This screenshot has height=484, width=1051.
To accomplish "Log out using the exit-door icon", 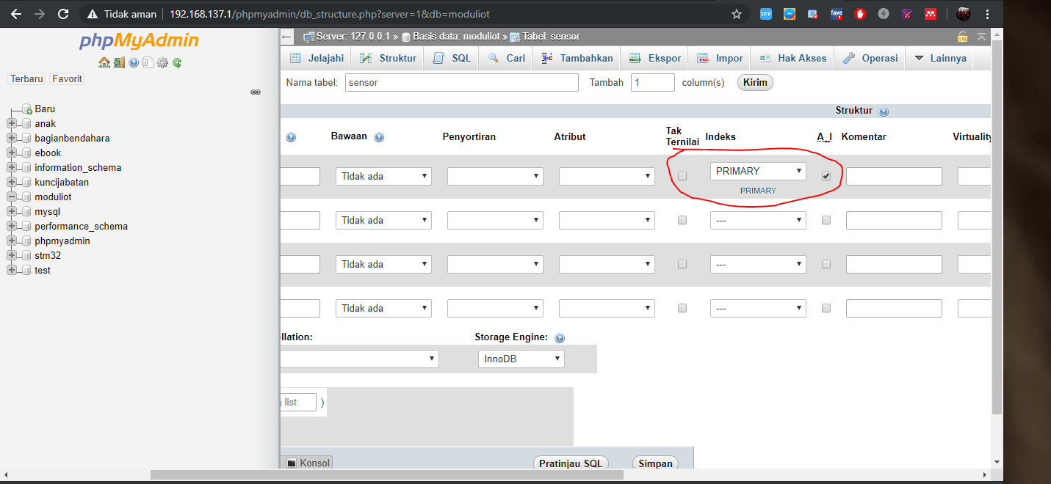I will click(x=118, y=62).
